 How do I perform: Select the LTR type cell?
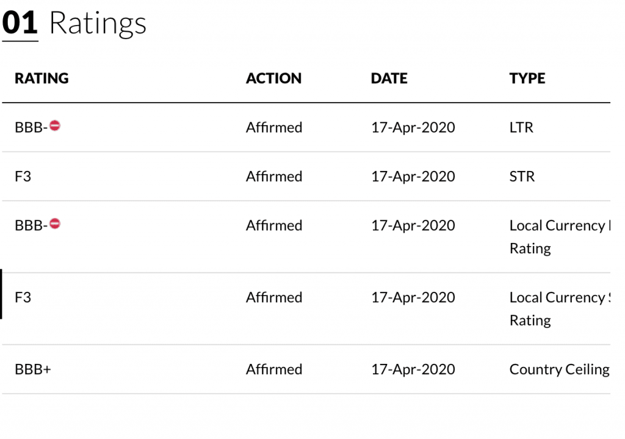pyautogui.click(x=521, y=128)
